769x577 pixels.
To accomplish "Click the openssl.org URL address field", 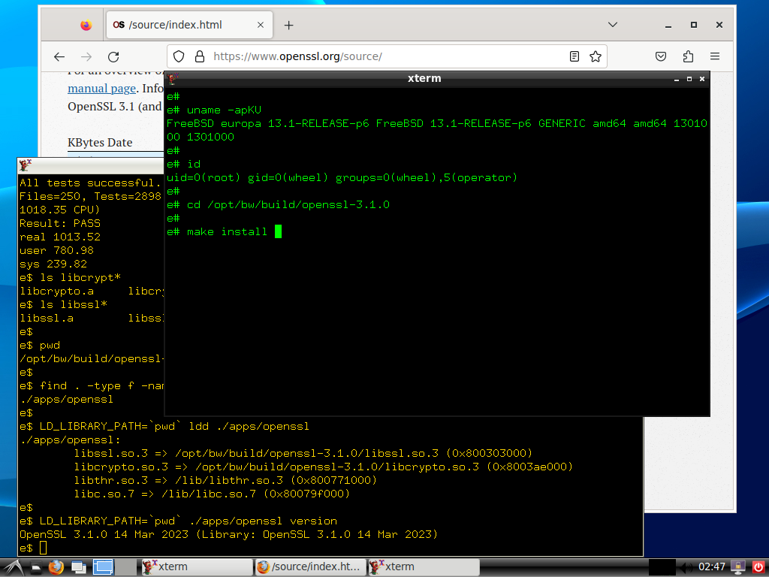I will pyautogui.click(x=375, y=56).
